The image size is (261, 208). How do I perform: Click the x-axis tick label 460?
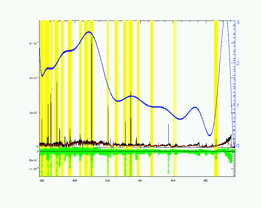pyautogui.click(x=173, y=181)
